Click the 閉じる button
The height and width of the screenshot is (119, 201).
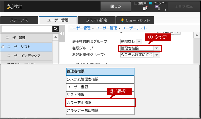click(x=116, y=6)
